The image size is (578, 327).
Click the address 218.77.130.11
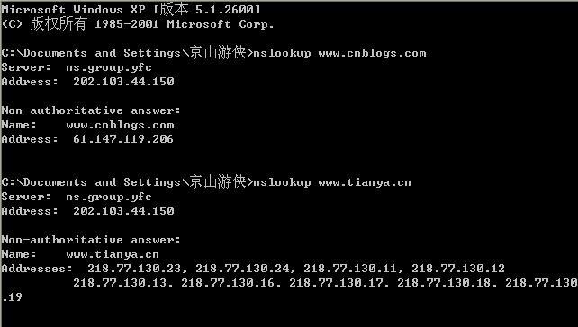pos(350,269)
